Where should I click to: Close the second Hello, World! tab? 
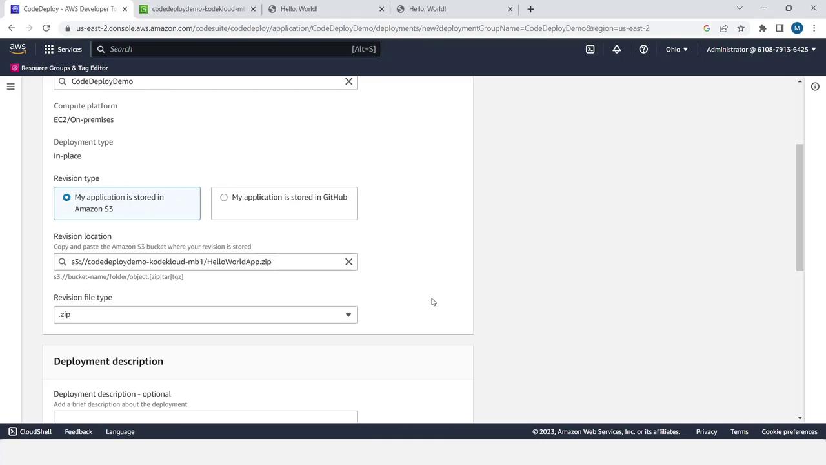510,9
